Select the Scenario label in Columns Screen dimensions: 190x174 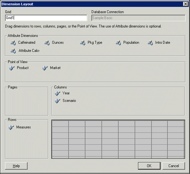69,101
